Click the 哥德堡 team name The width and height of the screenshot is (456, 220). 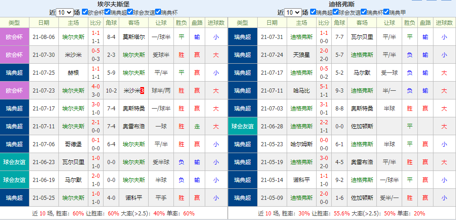tap(73, 144)
